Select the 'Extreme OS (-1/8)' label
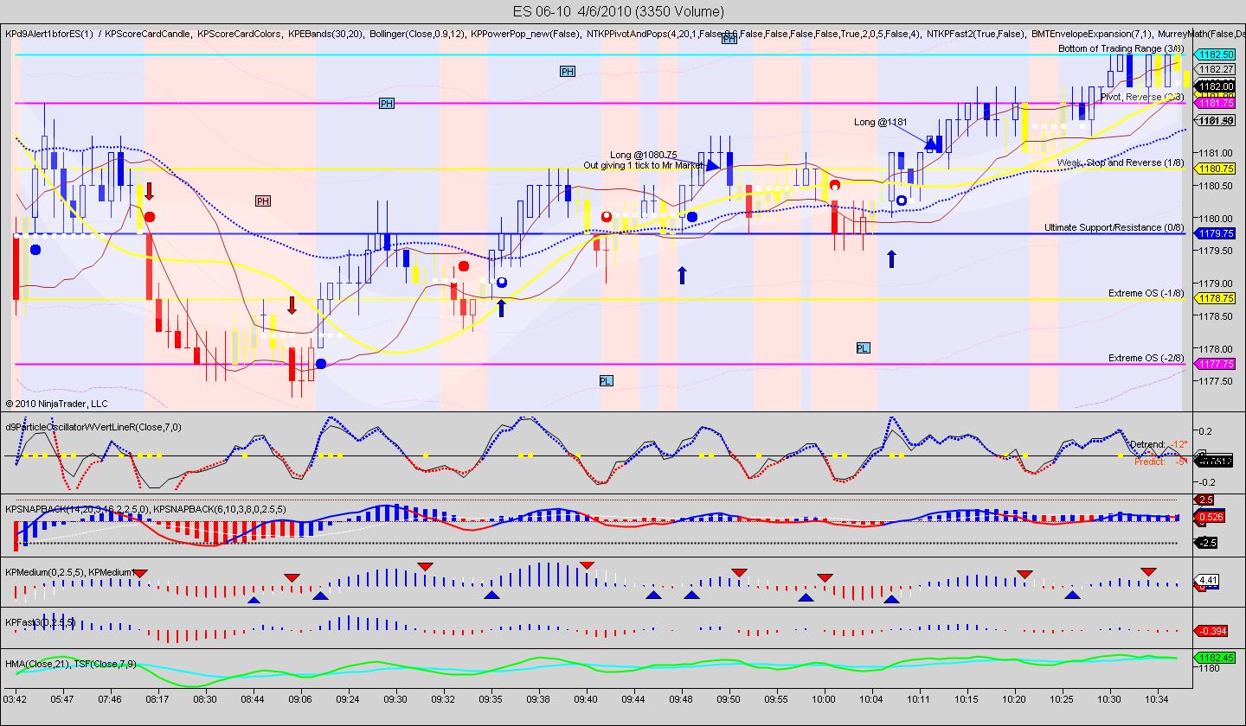 point(1146,293)
